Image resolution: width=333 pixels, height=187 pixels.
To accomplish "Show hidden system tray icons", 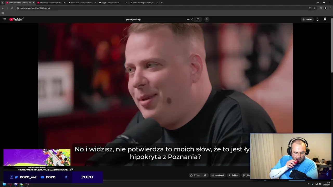I will pos(308,184).
